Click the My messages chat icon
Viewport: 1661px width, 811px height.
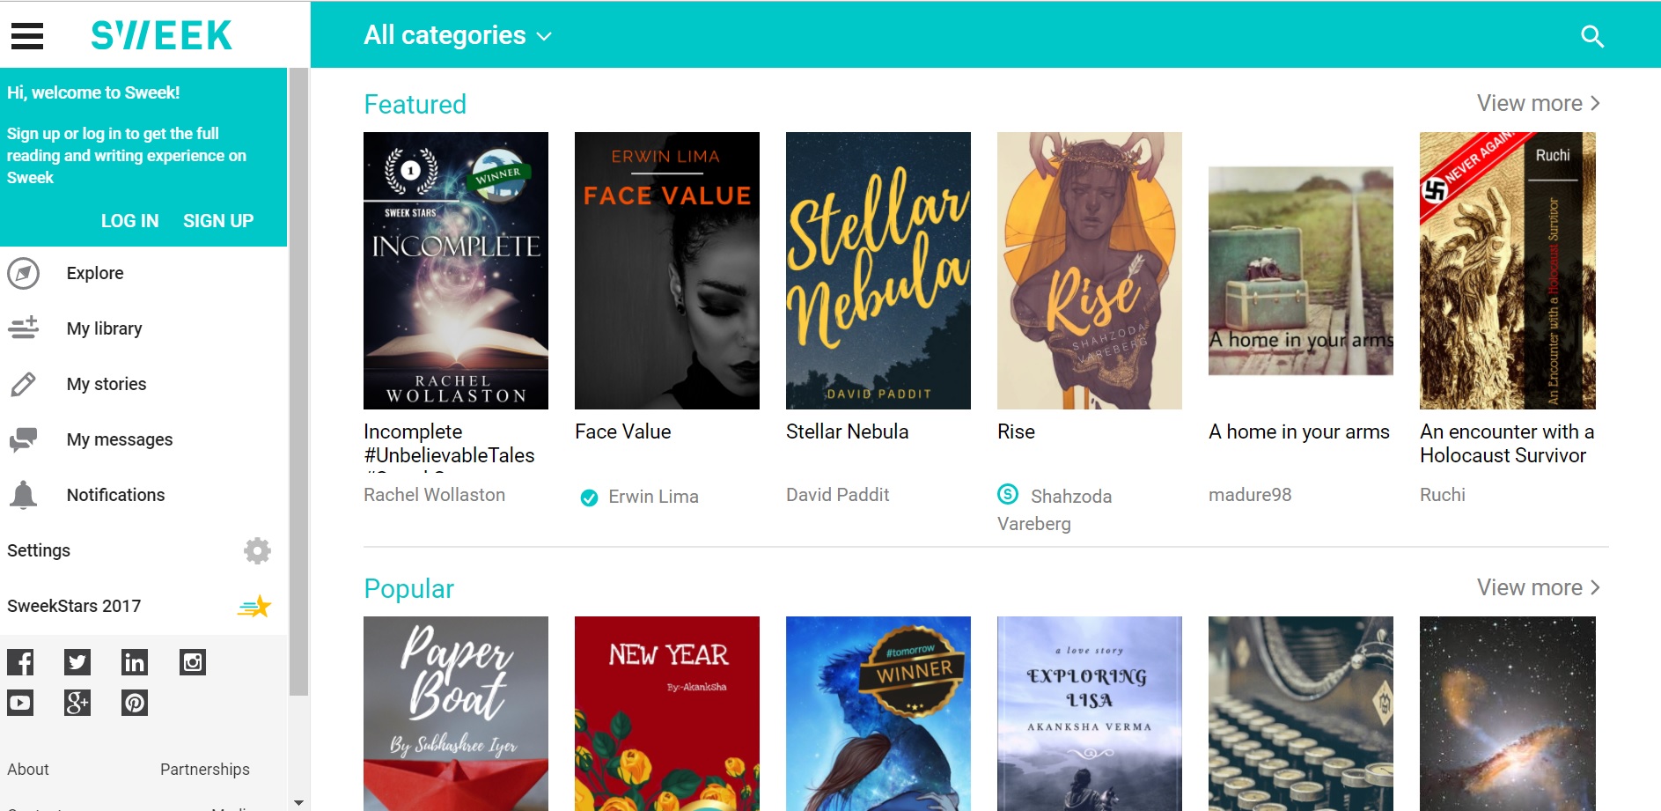[24, 439]
